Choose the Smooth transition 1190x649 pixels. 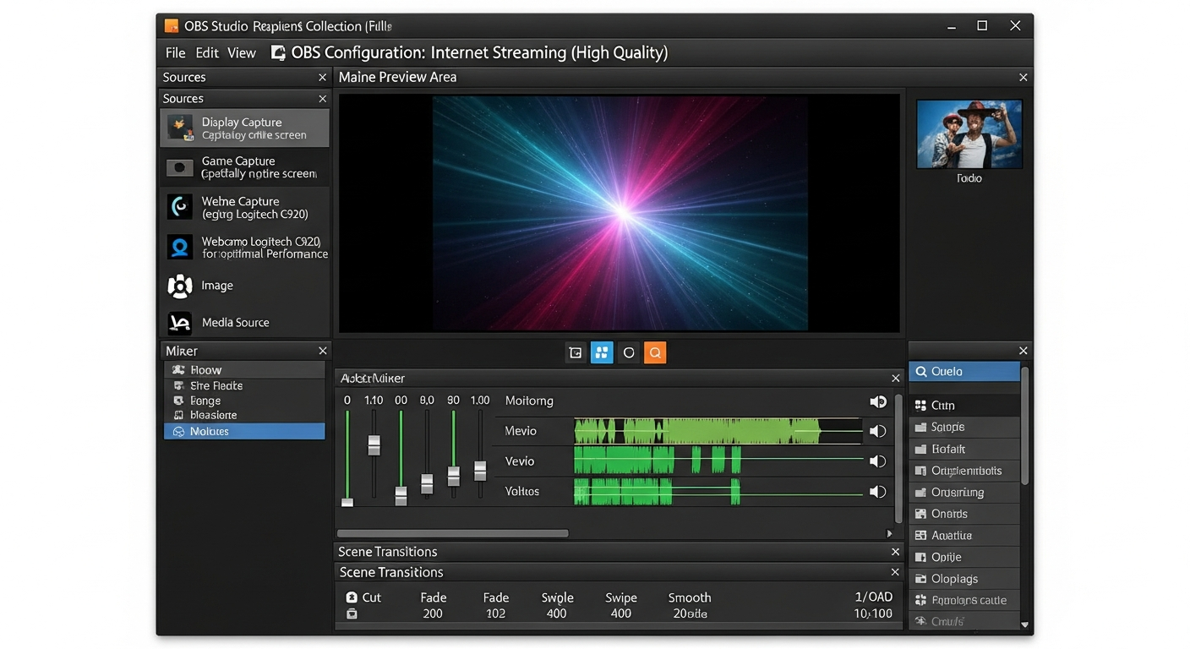pos(689,597)
